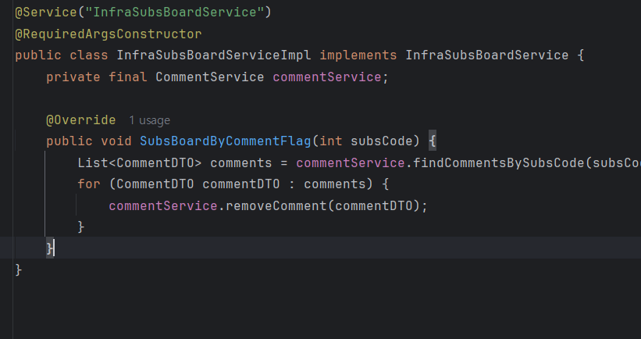Click the findCommentsBySubsCode method call
This screenshot has width=641, height=339.
coord(499,162)
